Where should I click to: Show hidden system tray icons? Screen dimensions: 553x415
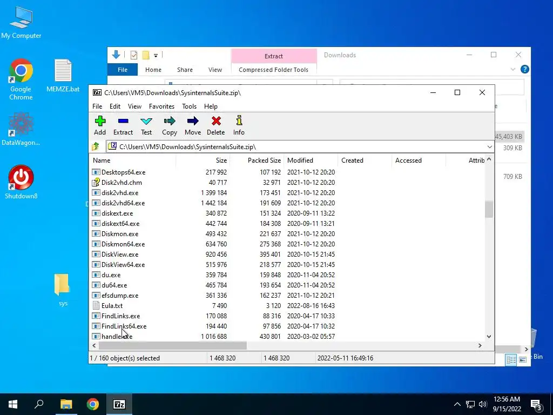[x=457, y=404]
